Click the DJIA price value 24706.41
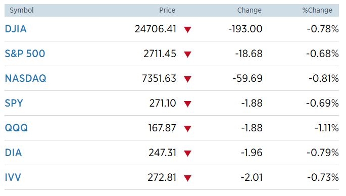 [156, 29]
